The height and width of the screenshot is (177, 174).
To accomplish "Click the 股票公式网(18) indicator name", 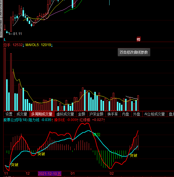I will (x=16, y=120).
